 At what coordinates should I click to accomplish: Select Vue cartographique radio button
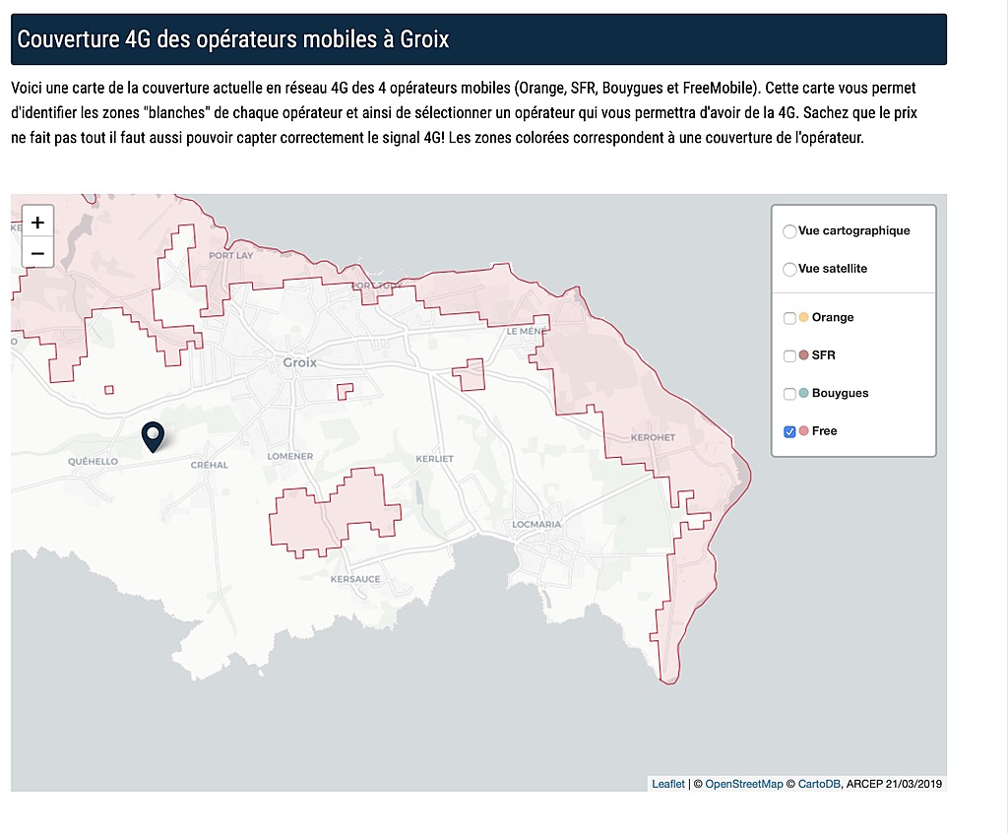point(789,231)
